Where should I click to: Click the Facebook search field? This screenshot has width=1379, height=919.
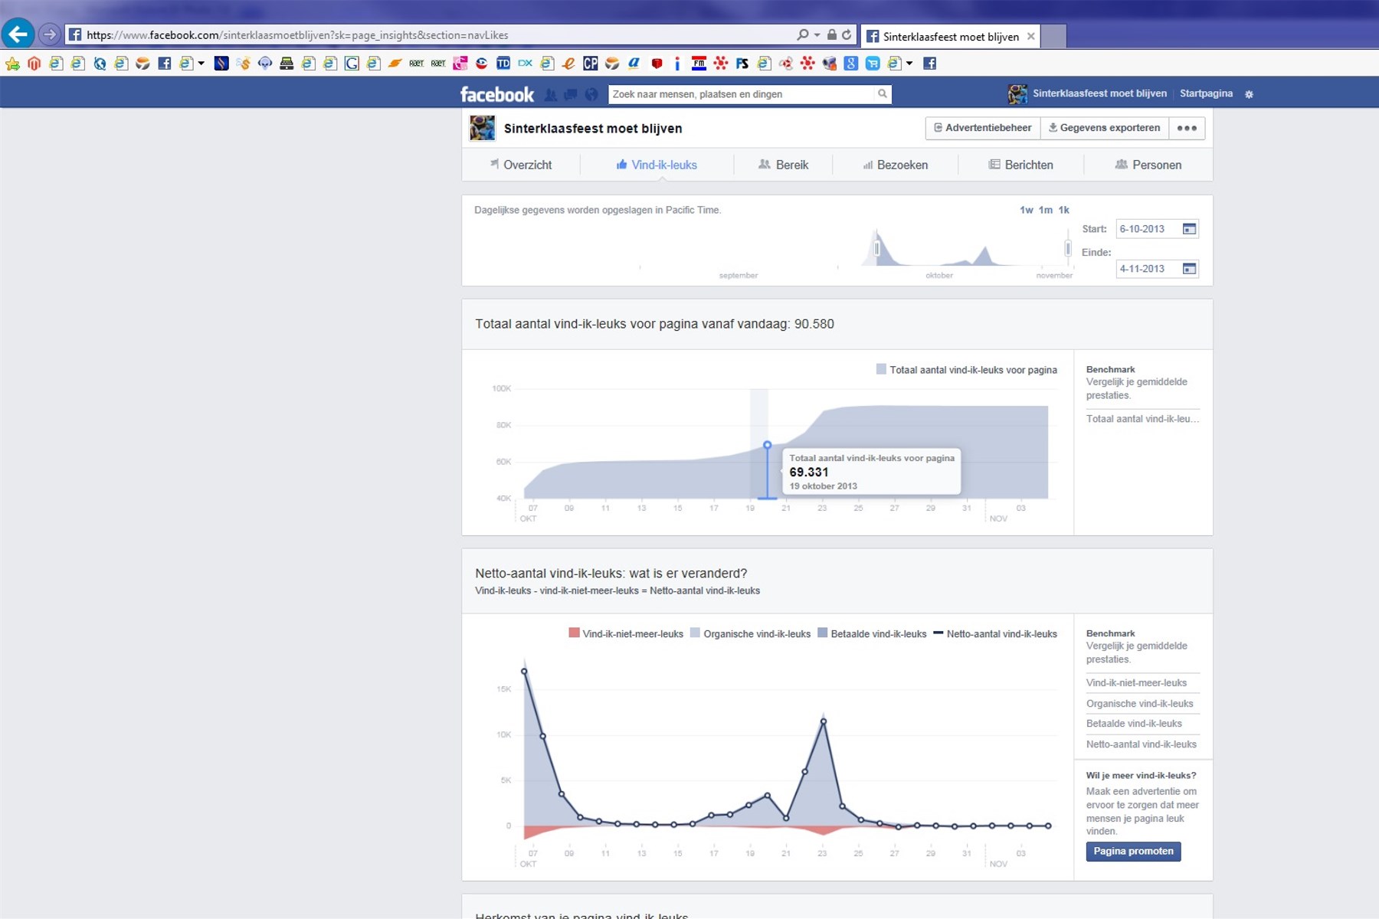pyautogui.click(x=742, y=94)
